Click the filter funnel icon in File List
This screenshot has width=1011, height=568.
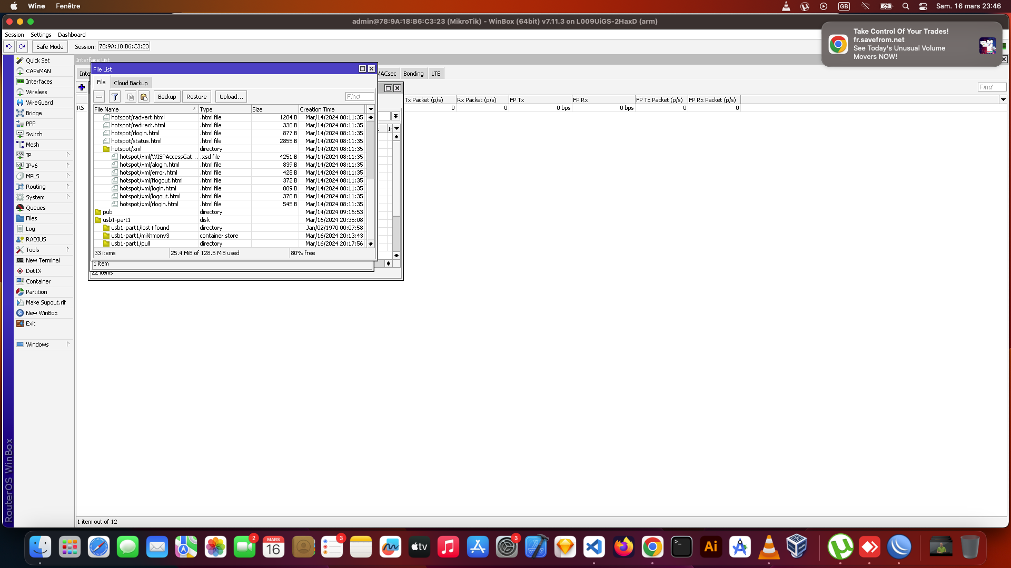point(114,97)
